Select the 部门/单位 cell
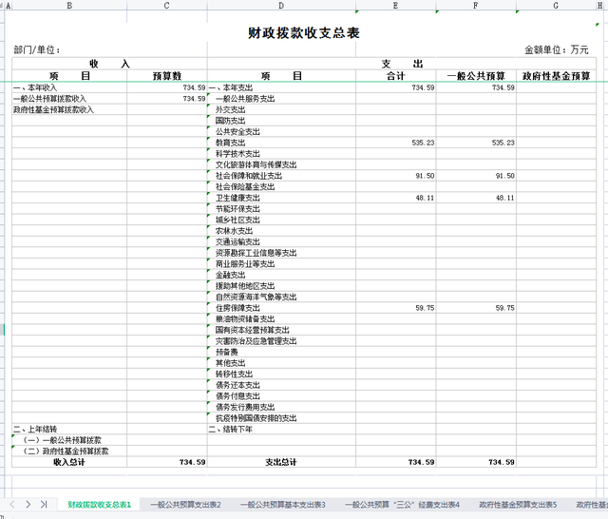 (38, 49)
